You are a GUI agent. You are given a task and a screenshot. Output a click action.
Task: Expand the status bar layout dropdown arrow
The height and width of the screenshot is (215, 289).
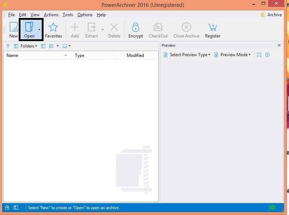pos(22,207)
